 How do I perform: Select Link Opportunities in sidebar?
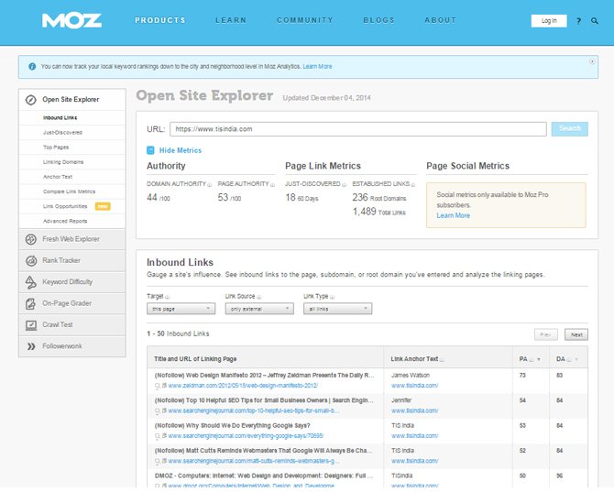pos(65,206)
